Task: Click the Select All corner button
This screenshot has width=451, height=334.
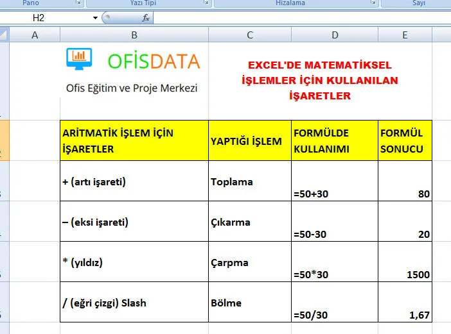Action: tap(4, 35)
